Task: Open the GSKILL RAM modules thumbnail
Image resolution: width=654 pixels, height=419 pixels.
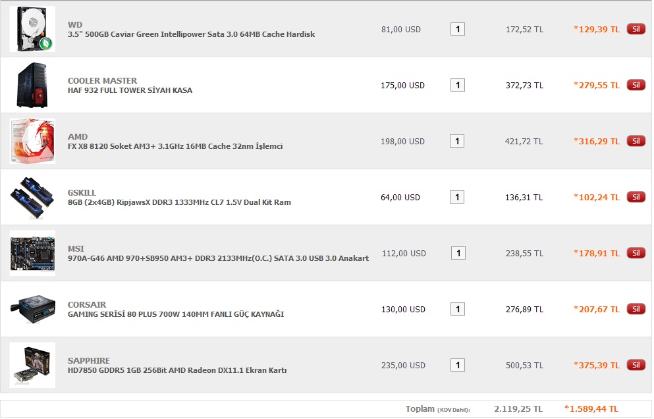Action: (32, 197)
